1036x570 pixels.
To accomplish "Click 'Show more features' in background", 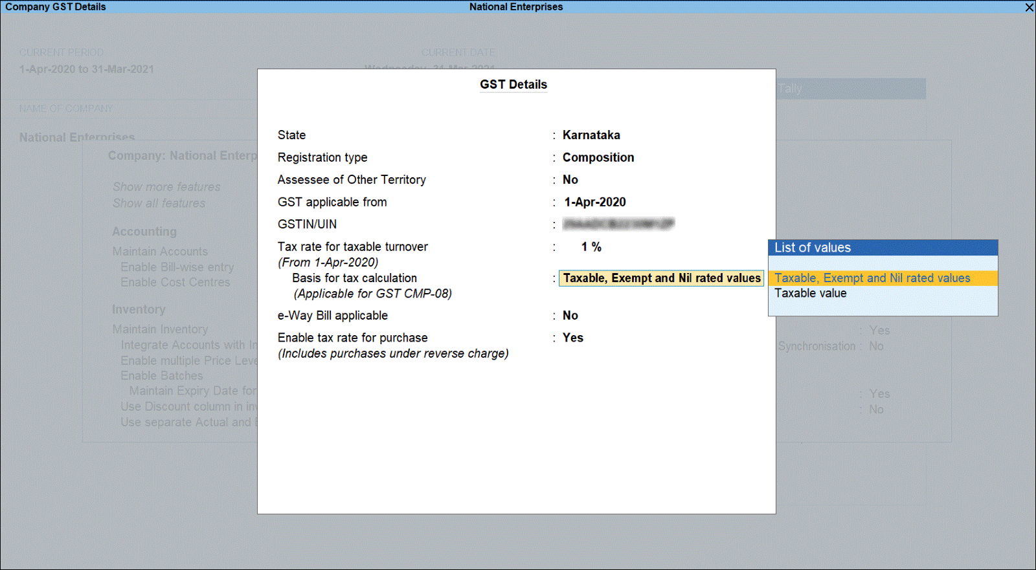I will click(x=166, y=187).
